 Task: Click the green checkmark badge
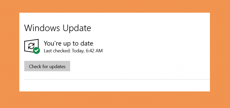click(x=36, y=50)
